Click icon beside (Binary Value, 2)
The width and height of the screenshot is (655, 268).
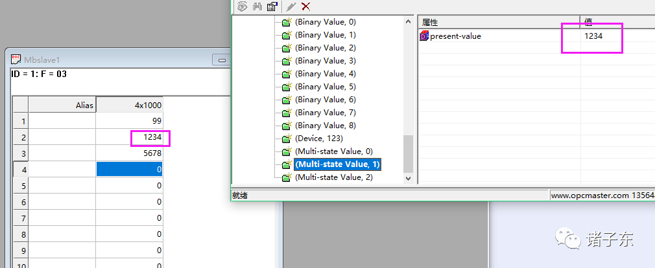tap(286, 48)
